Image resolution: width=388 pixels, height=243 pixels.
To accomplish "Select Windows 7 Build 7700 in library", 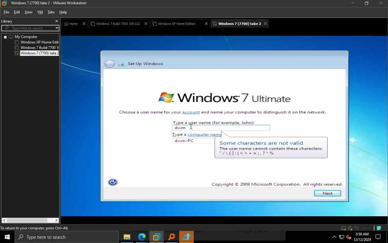I will click(39, 48).
